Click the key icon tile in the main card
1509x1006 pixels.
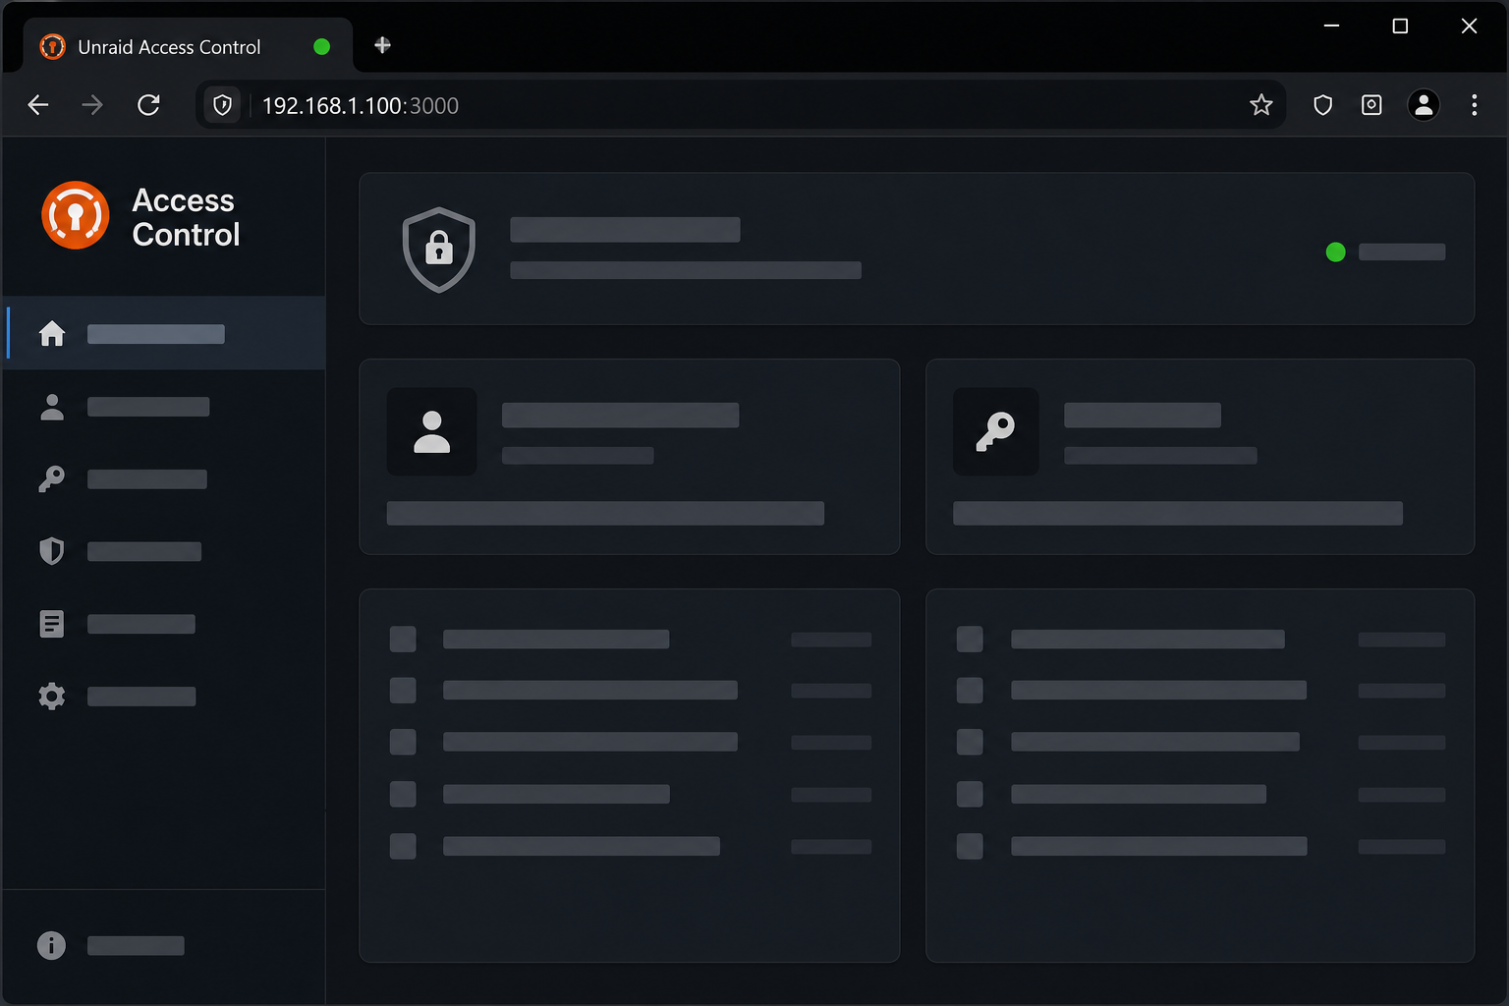(996, 432)
